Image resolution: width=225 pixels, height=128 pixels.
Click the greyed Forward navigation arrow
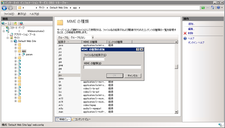pyautogui.click(x=10, y=8)
